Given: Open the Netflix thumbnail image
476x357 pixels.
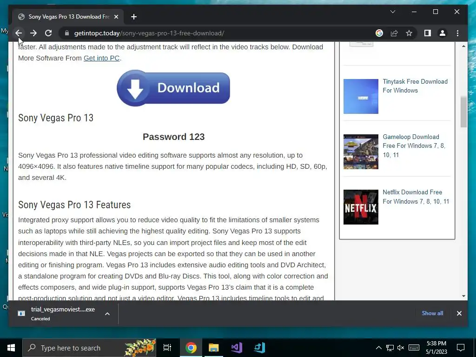Looking at the screenshot, I should coord(361,207).
